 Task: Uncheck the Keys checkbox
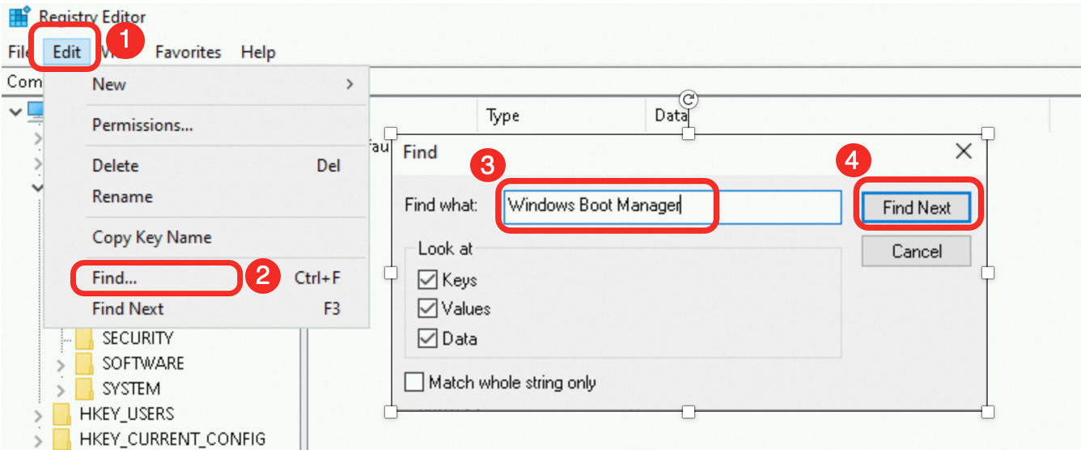coord(427,280)
